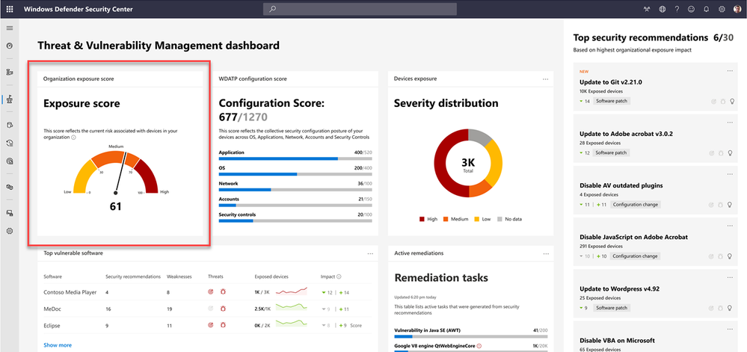
Task: Click the exposure score gauge chart
Action: (115, 173)
